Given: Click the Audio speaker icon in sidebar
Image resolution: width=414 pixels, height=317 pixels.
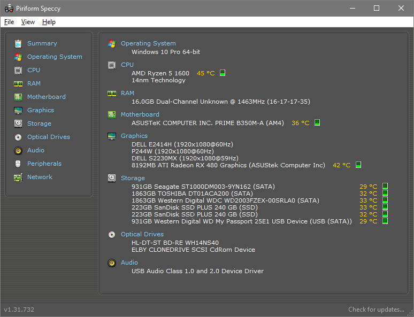Looking at the screenshot, I should click(18, 150).
